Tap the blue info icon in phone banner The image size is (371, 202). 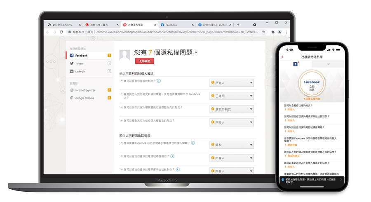click(283, 180)
